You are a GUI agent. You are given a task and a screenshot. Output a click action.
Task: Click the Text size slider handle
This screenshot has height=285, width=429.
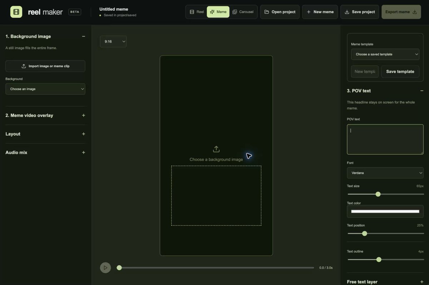378,194
